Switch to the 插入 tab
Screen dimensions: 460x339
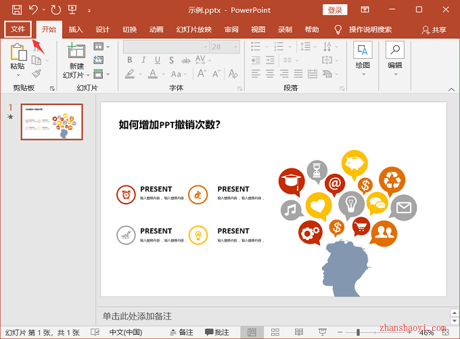(76, 29)
